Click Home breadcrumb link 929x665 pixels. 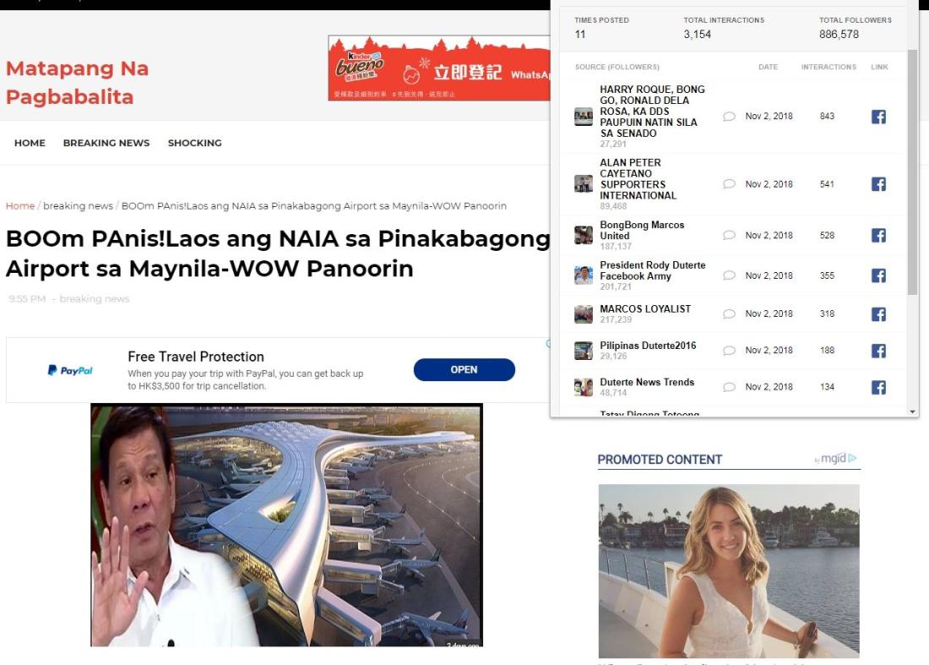pyautogui.click(x=20, y=205)
